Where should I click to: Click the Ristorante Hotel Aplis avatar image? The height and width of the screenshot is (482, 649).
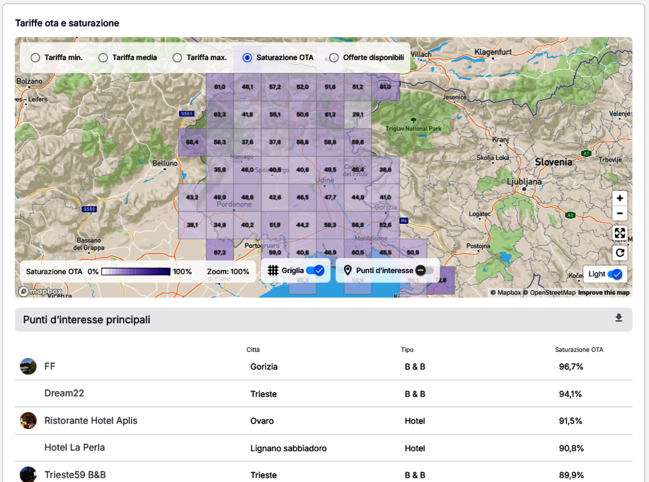tap(28, 421)
